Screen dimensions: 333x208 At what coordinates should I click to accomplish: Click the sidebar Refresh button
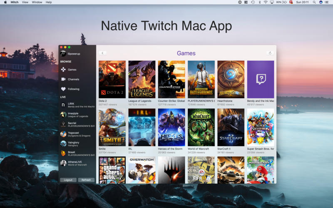click(x=86, y=180)
